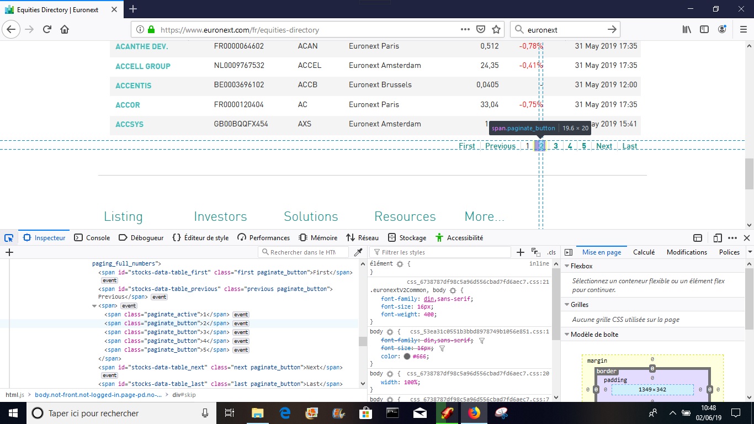
Task: Collapse the Modèle de boîte section
Action: pyautogui.click(x=567, y=335)
